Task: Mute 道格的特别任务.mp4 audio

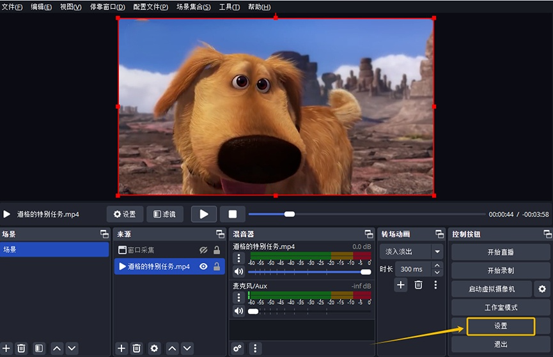Action: [x=238, y=271]
